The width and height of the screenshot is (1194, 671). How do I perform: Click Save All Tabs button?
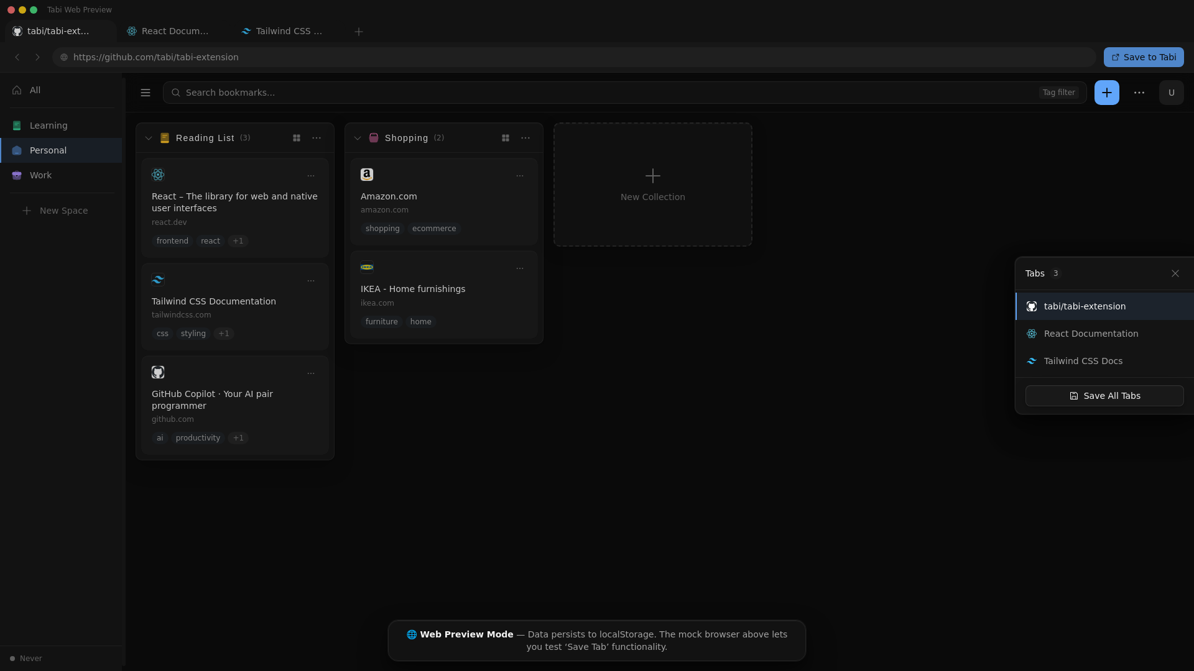(x=1104, y=396)
